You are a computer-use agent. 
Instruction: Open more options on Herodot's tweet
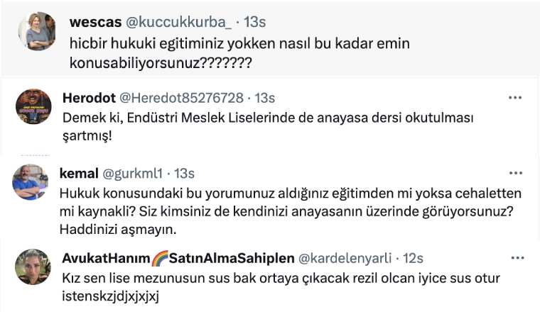[515, 98]
